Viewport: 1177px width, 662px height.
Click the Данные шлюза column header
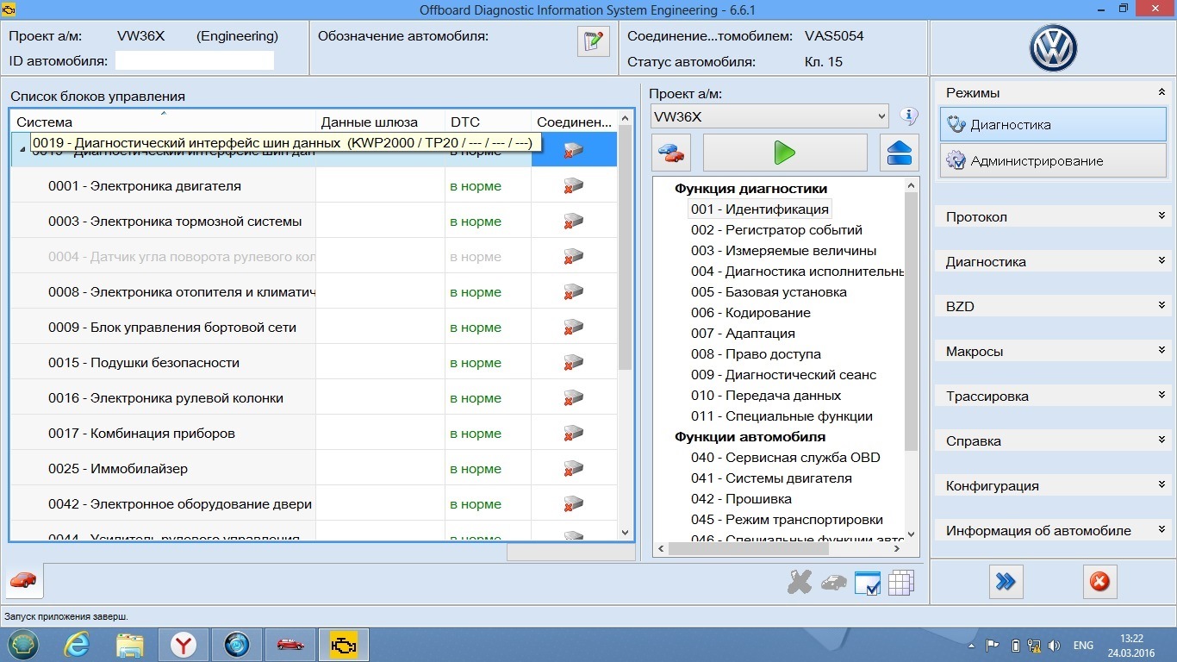tap(380, 122)
